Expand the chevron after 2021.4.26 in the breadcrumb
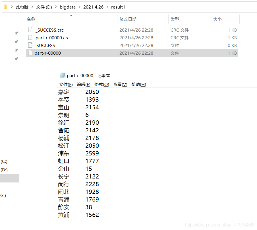 coord(107,7)
